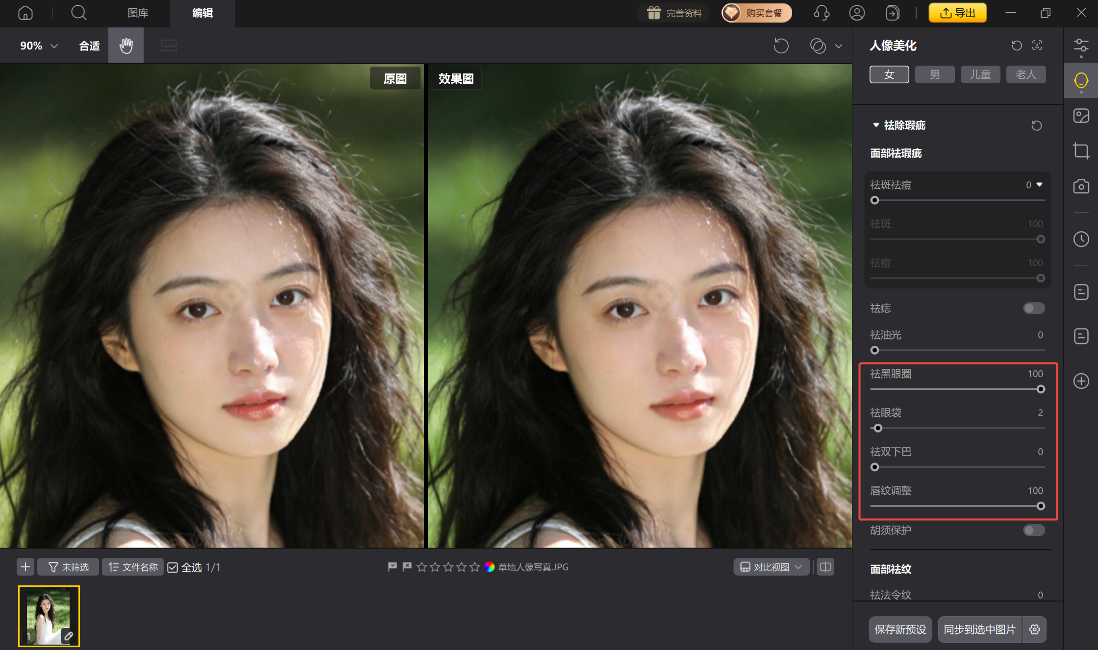The height and width of the screenshot is (650, 1098).
Task: Open the adjustments sliders sidebar icon
Action: pos(1081,46)
